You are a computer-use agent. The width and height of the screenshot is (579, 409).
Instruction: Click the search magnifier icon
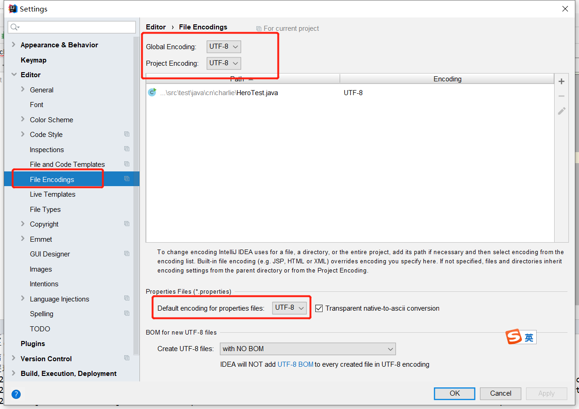pyautogui.click(x=14, y=27)
